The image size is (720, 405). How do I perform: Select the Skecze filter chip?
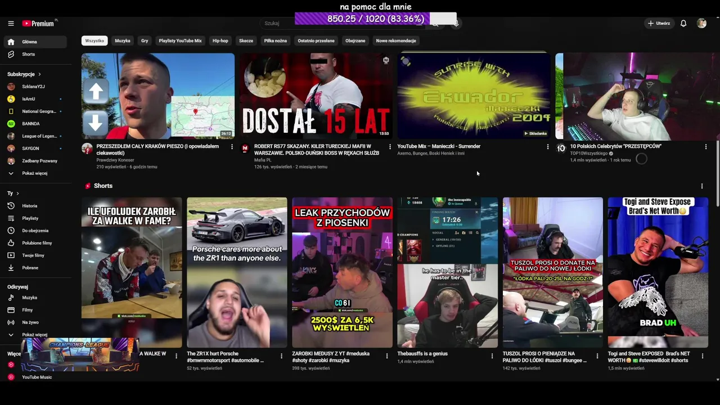[x=246, y=40]
